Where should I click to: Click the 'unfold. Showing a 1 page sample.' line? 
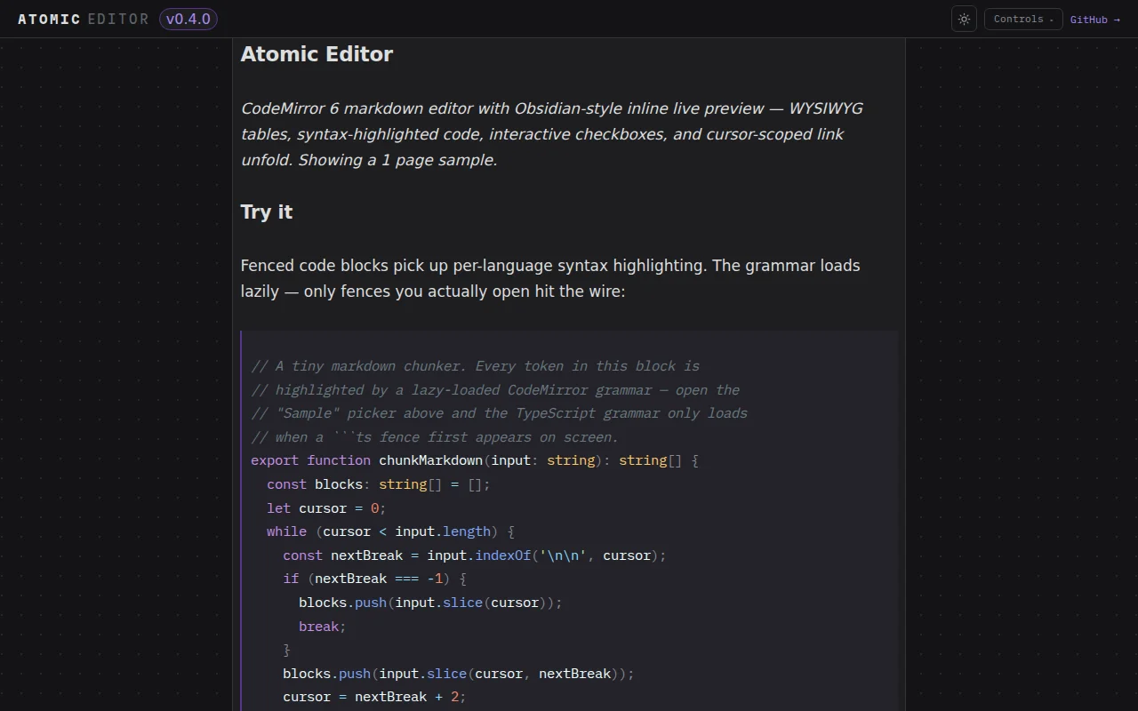pos(369,160)
